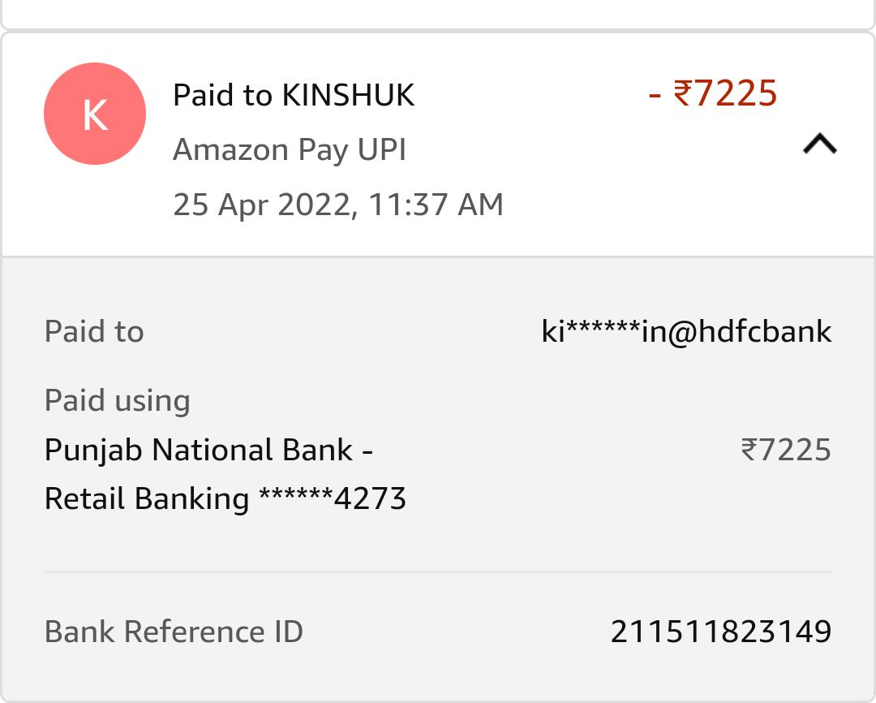The width and height of the screenshot is (876, 703).
Task: Select the masked UPI ID at hdfcbank
Action: (686, 331)
